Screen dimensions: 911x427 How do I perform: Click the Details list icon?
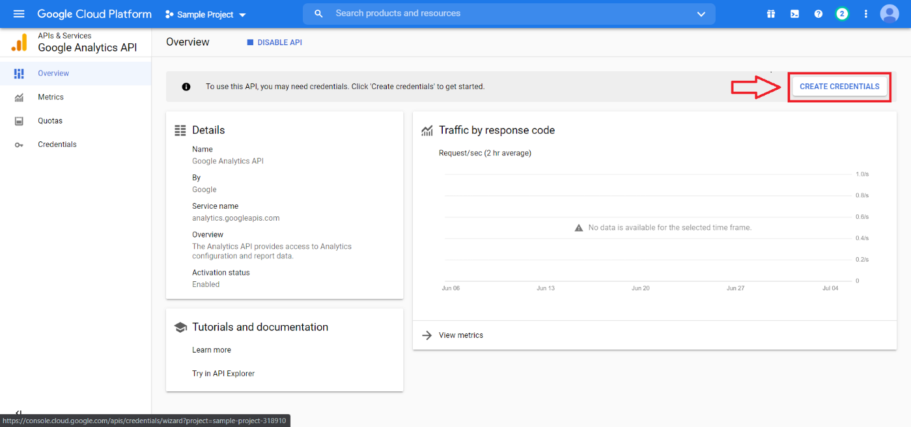(x=180, y=130)
